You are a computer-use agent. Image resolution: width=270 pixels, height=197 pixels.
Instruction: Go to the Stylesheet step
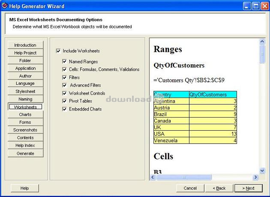(x=25, y=91)
